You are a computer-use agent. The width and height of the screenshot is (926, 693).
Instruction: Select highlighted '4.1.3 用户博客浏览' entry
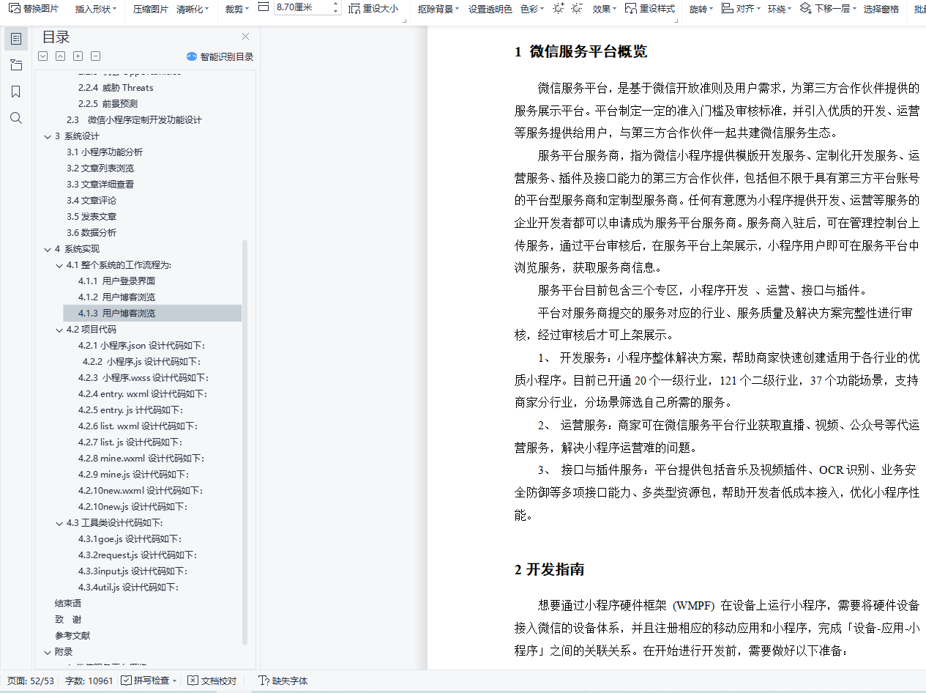tap(152, 314)
